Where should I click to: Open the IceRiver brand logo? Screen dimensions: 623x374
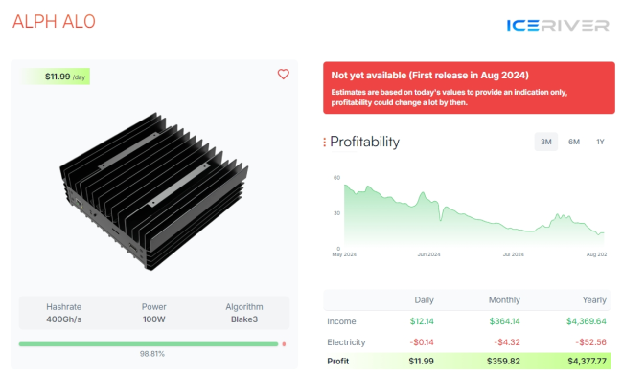(x=558, y=26)
